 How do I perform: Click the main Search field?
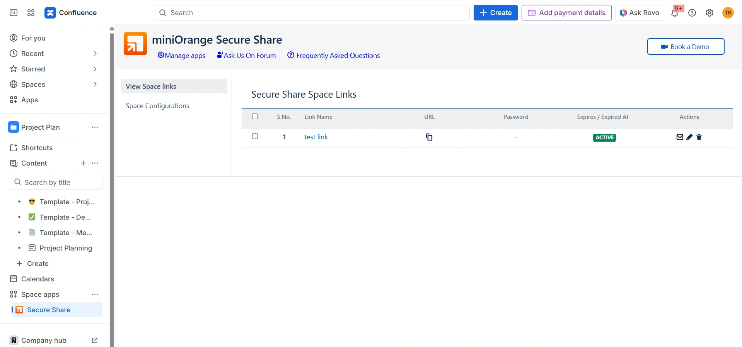pos(312,13)
